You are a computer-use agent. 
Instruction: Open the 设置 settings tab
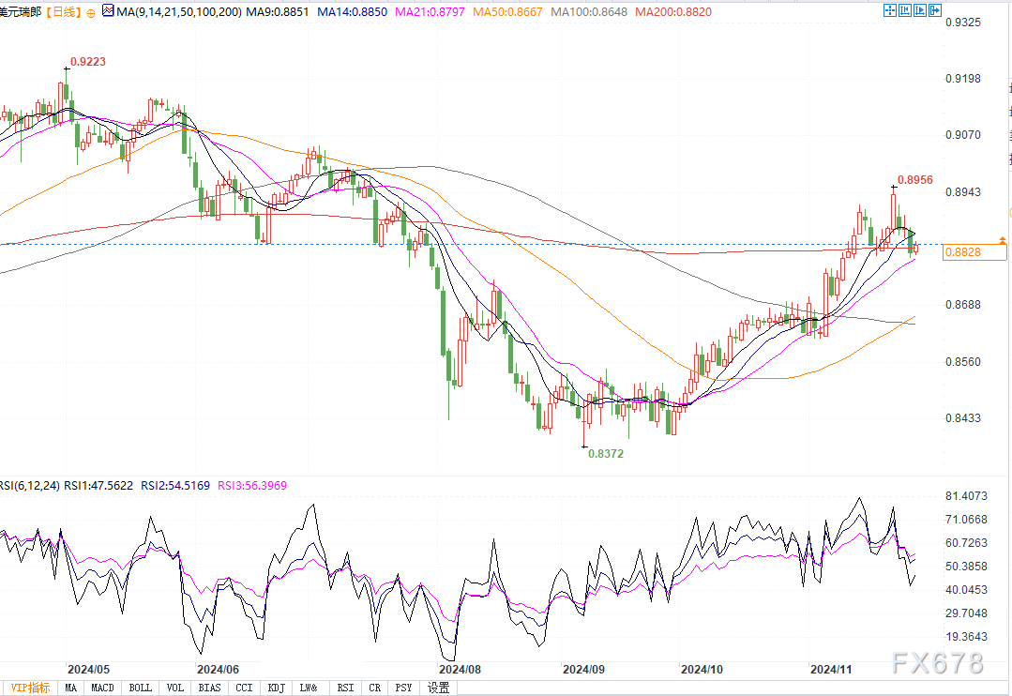tap(438, 688)
